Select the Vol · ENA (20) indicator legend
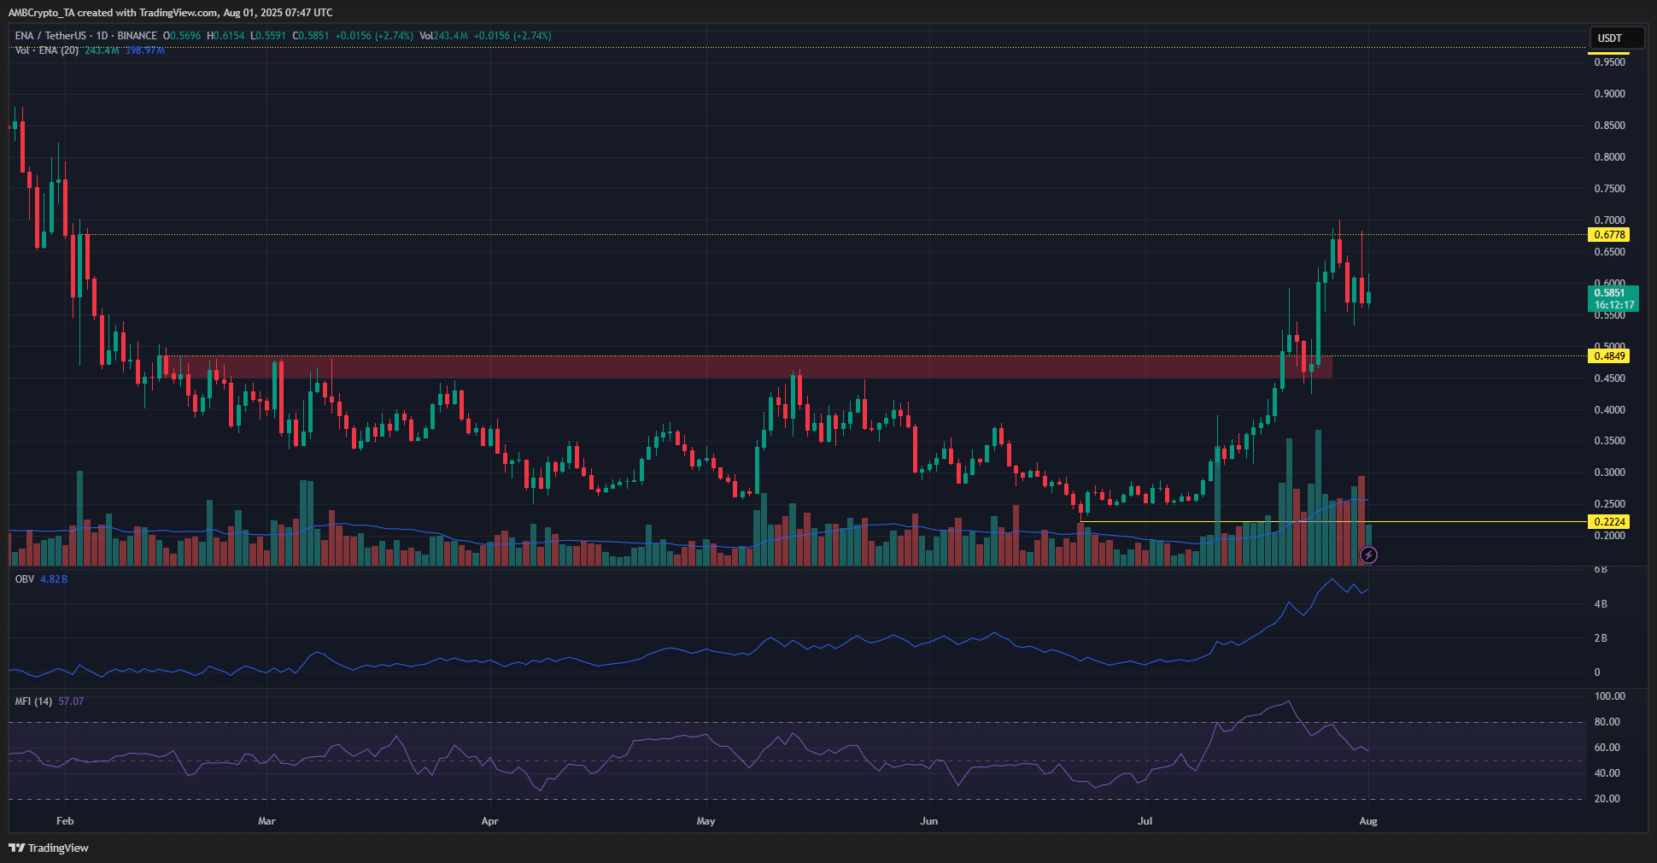 [47, 50]
